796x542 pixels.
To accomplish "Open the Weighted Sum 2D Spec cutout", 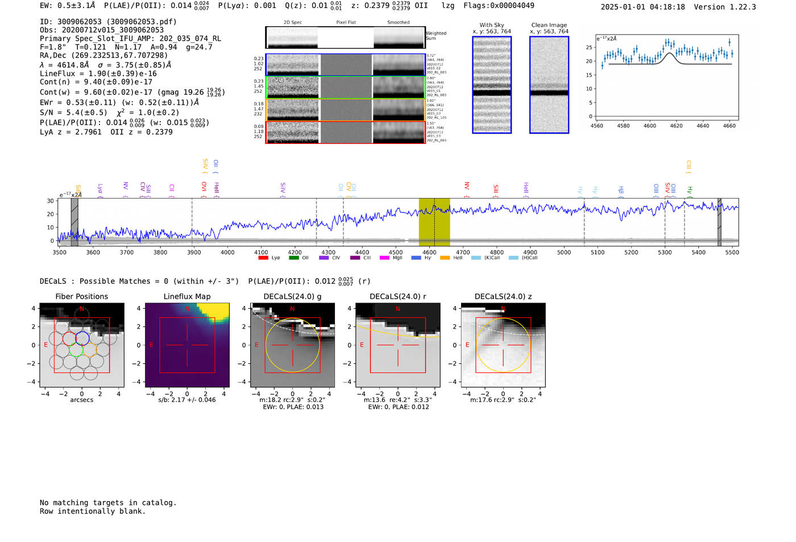I will pyautogui.click(x=292, y=38).
